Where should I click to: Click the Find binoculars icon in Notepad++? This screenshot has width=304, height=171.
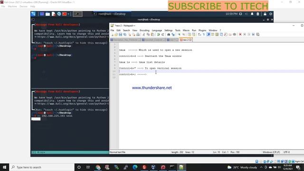(x=169, y=35)
